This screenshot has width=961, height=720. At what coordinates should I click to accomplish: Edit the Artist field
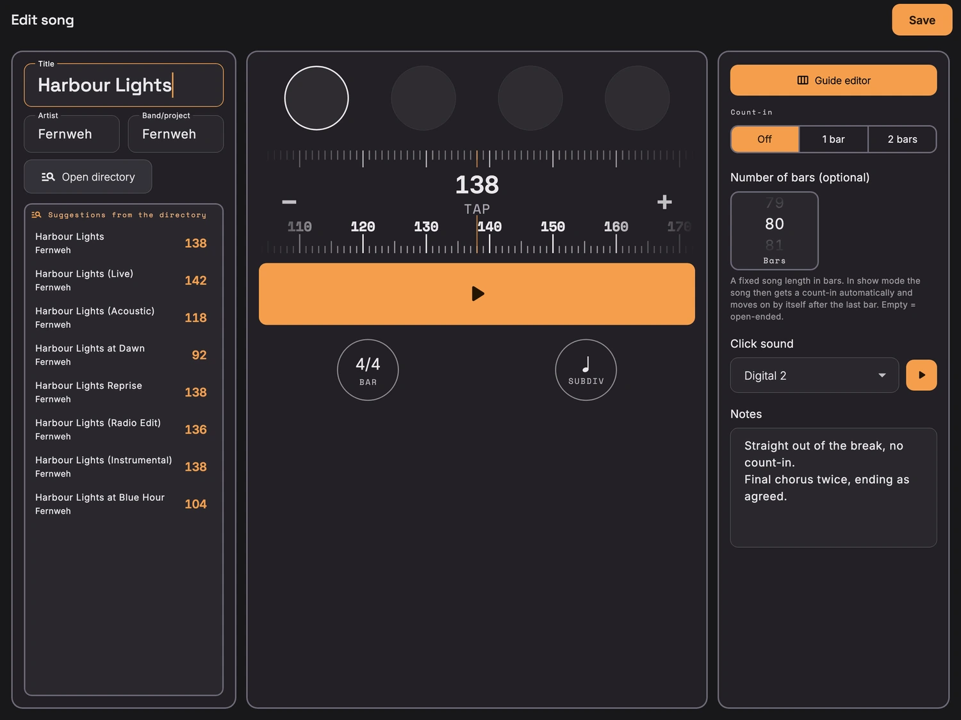coord(72,134)
